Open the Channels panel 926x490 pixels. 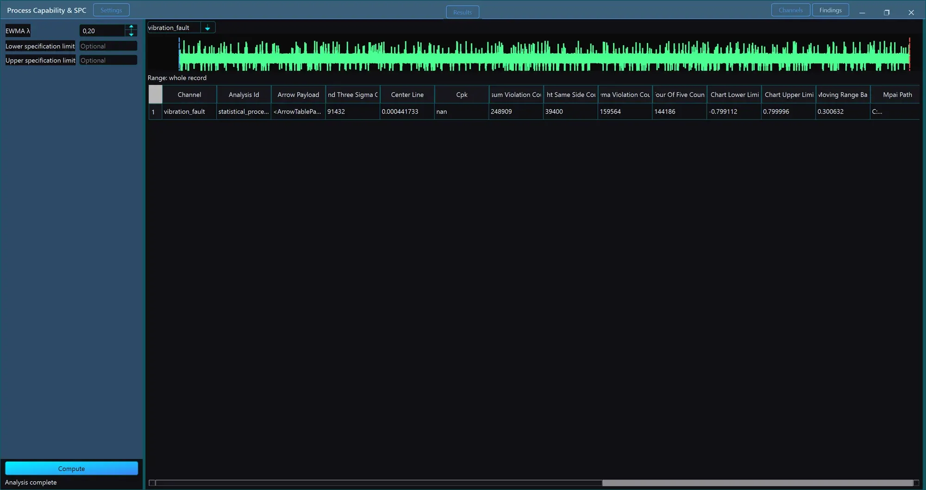point(790,10)
